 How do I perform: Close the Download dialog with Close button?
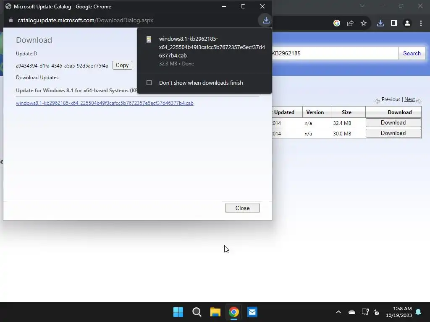click(242, 208)
